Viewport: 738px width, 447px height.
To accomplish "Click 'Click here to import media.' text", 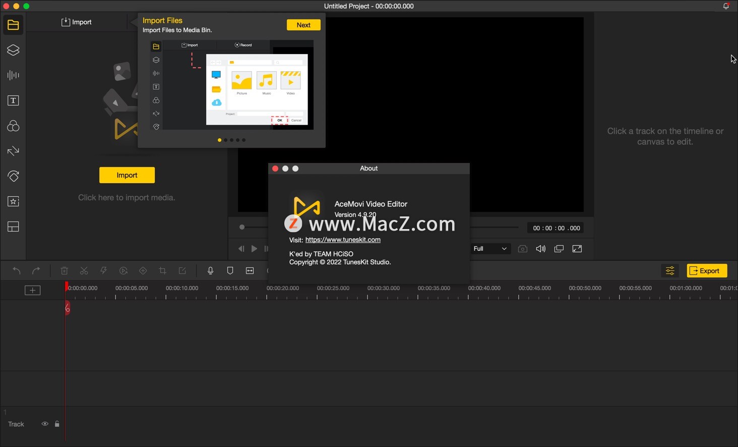I will coord(127,198).
